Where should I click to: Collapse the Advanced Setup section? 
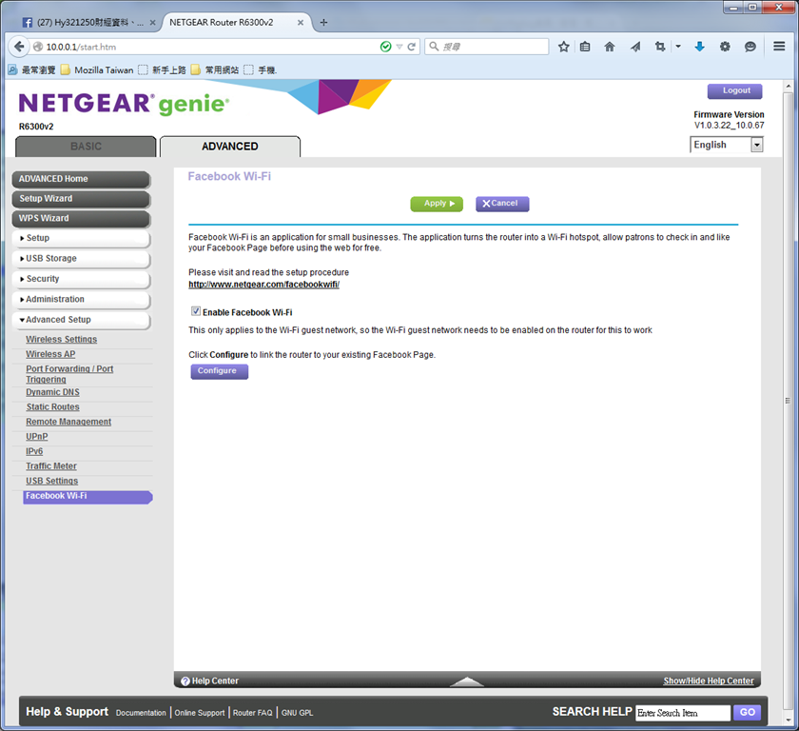(x=81, y=320)
